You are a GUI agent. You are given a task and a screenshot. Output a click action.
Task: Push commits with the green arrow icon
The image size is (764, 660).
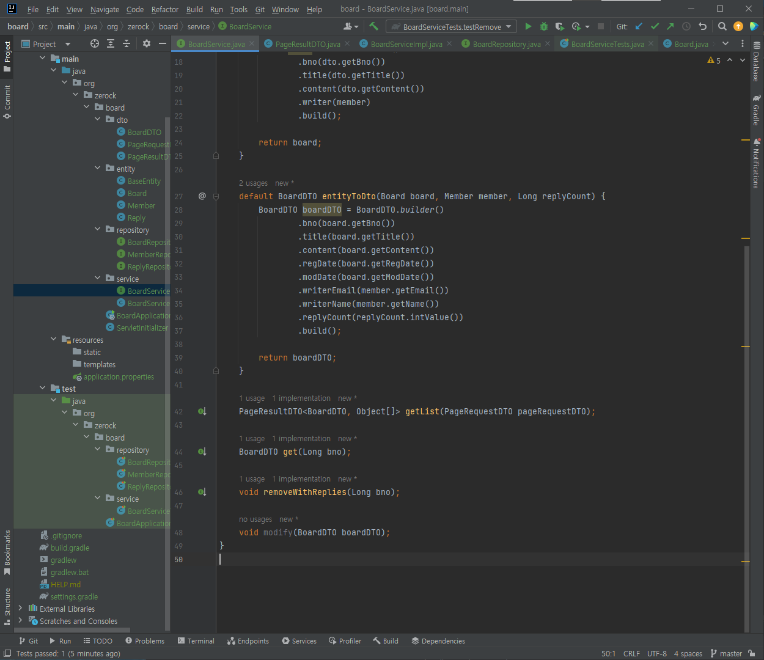(x=670, y=26)
